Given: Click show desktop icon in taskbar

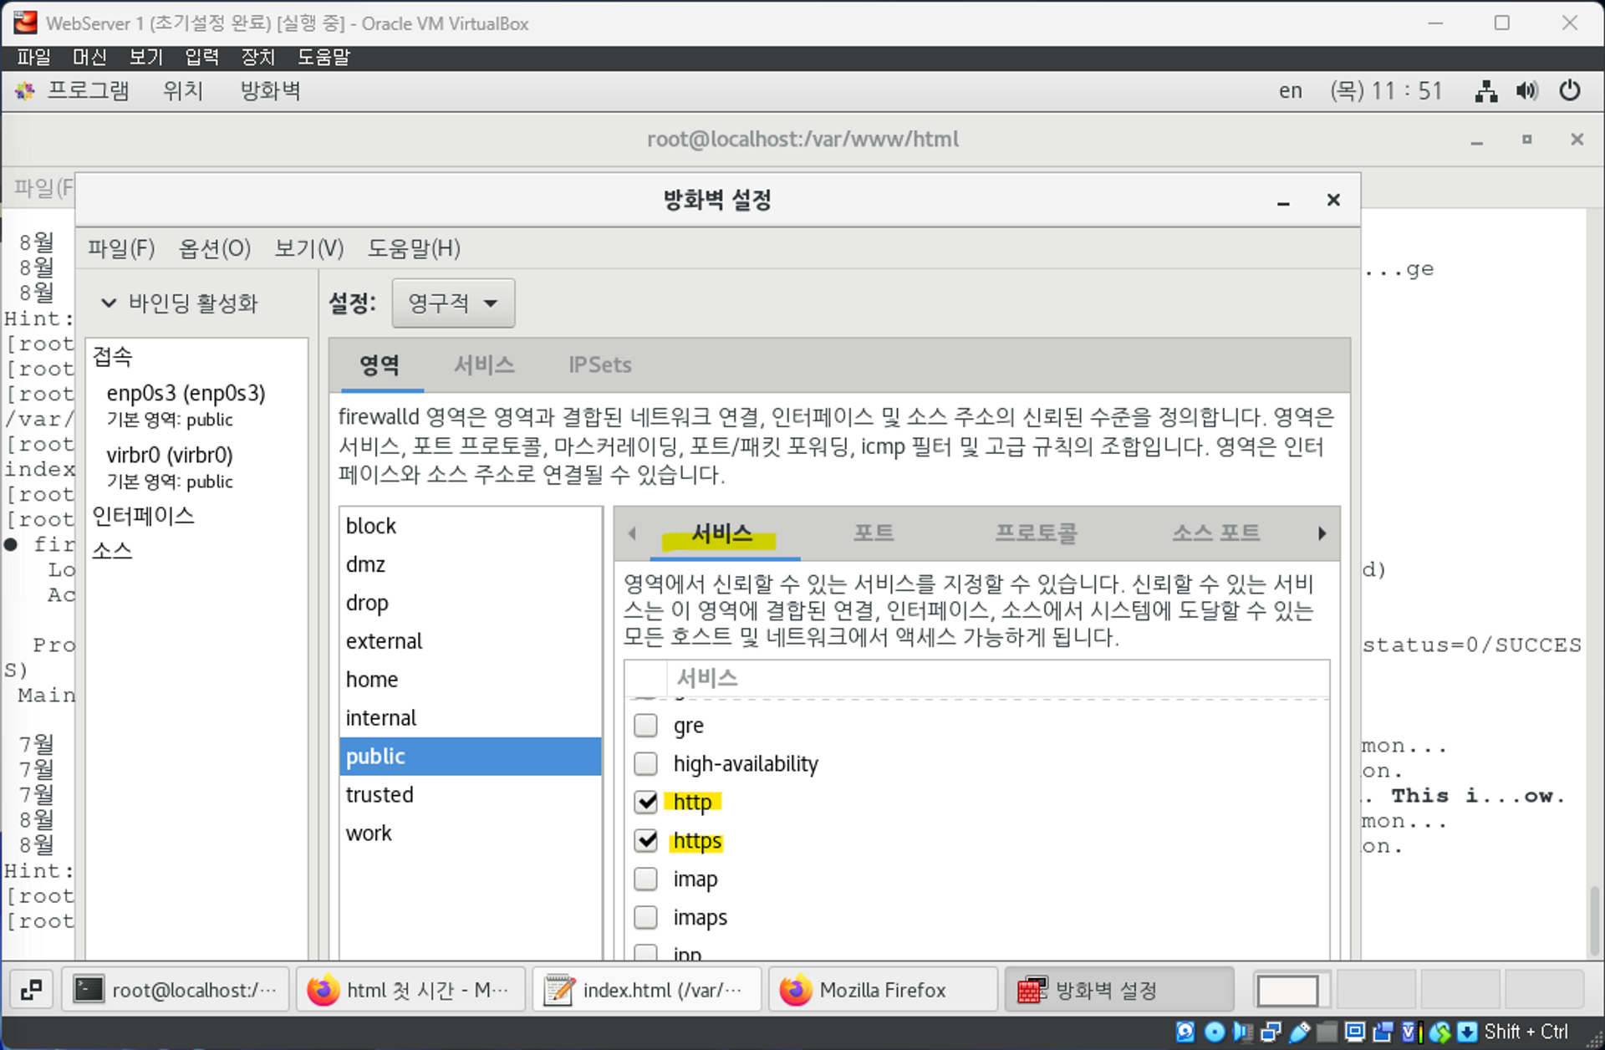Looking at the screenshot, I should [32, 990].
